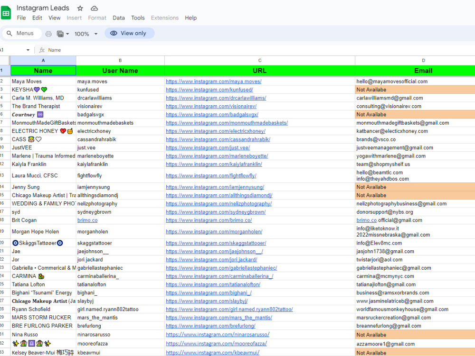
Task: Select the Morgan Hope Holen cell
Action: 43,232
